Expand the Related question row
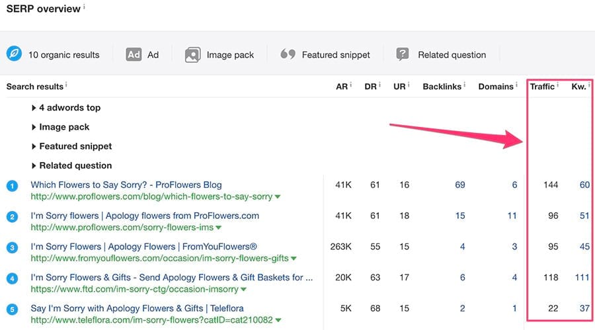595x330 pixels. coord(34,165)
